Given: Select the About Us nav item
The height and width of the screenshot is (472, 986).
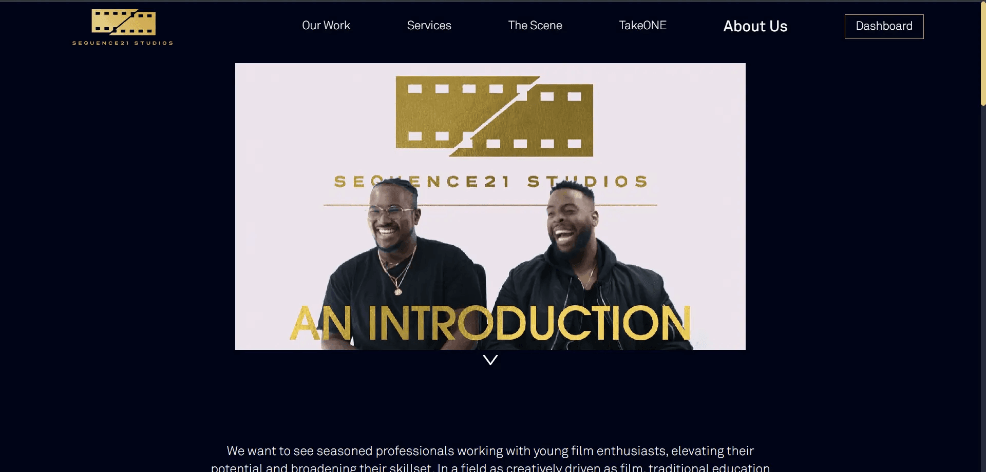Looking at the screenshot, I should [755, 26].
